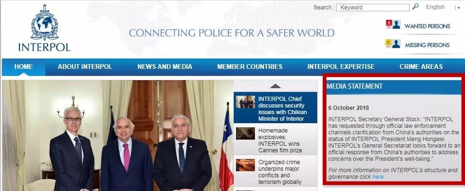Open the CRIME AREAS menu
The width and height of the screenshot is (465, 191).
pyautogui.click(x=421, y=66)
